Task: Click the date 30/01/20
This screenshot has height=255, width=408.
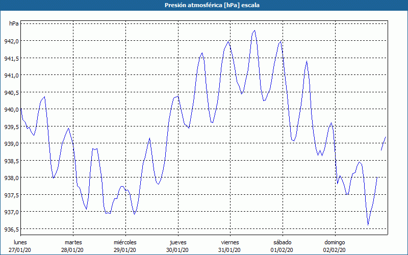Action: [x=177, y=250]
